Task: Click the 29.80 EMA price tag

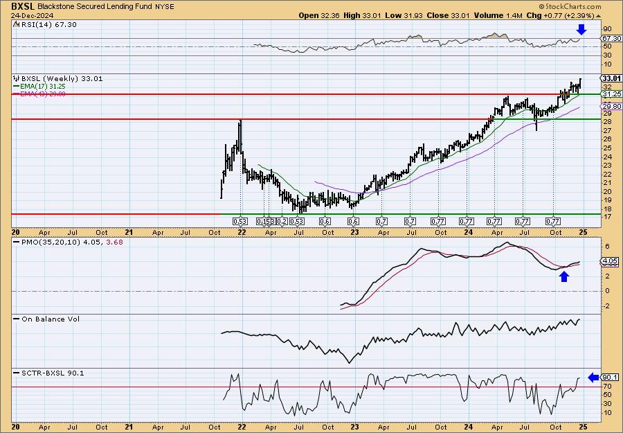Action: (611, 107)
